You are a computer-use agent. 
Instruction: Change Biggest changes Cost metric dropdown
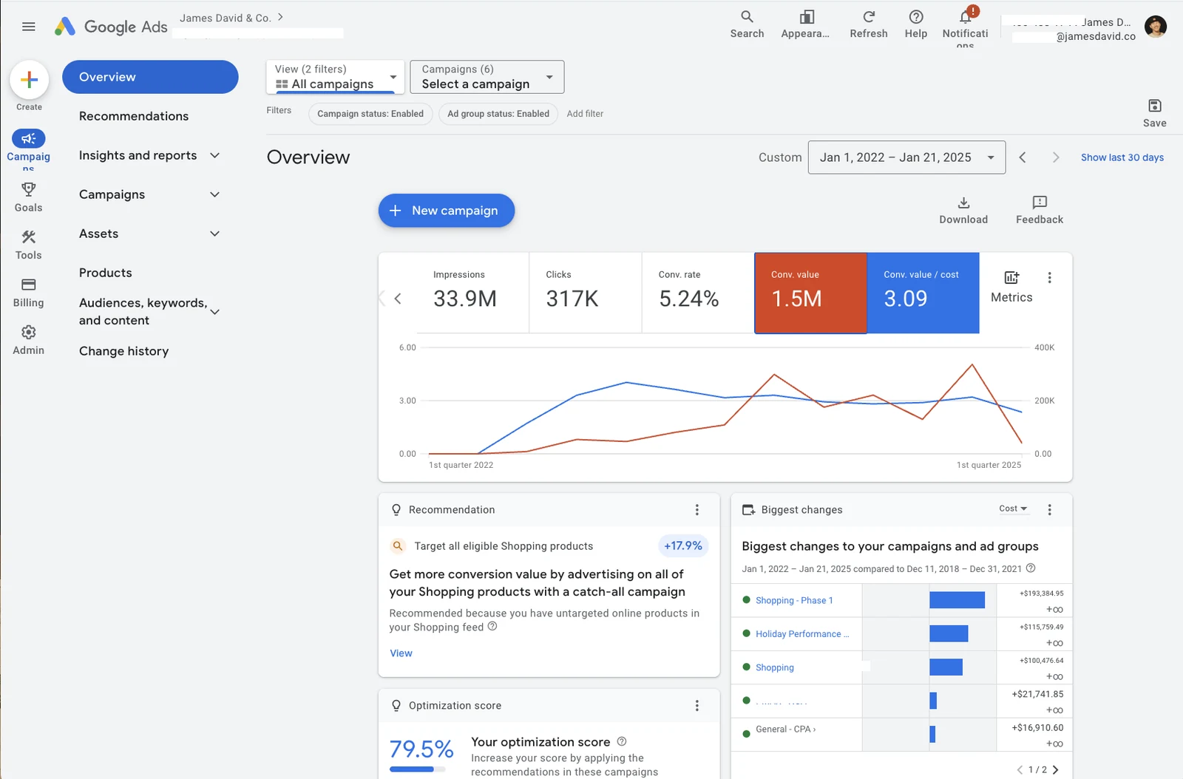tap(1013, 508)
